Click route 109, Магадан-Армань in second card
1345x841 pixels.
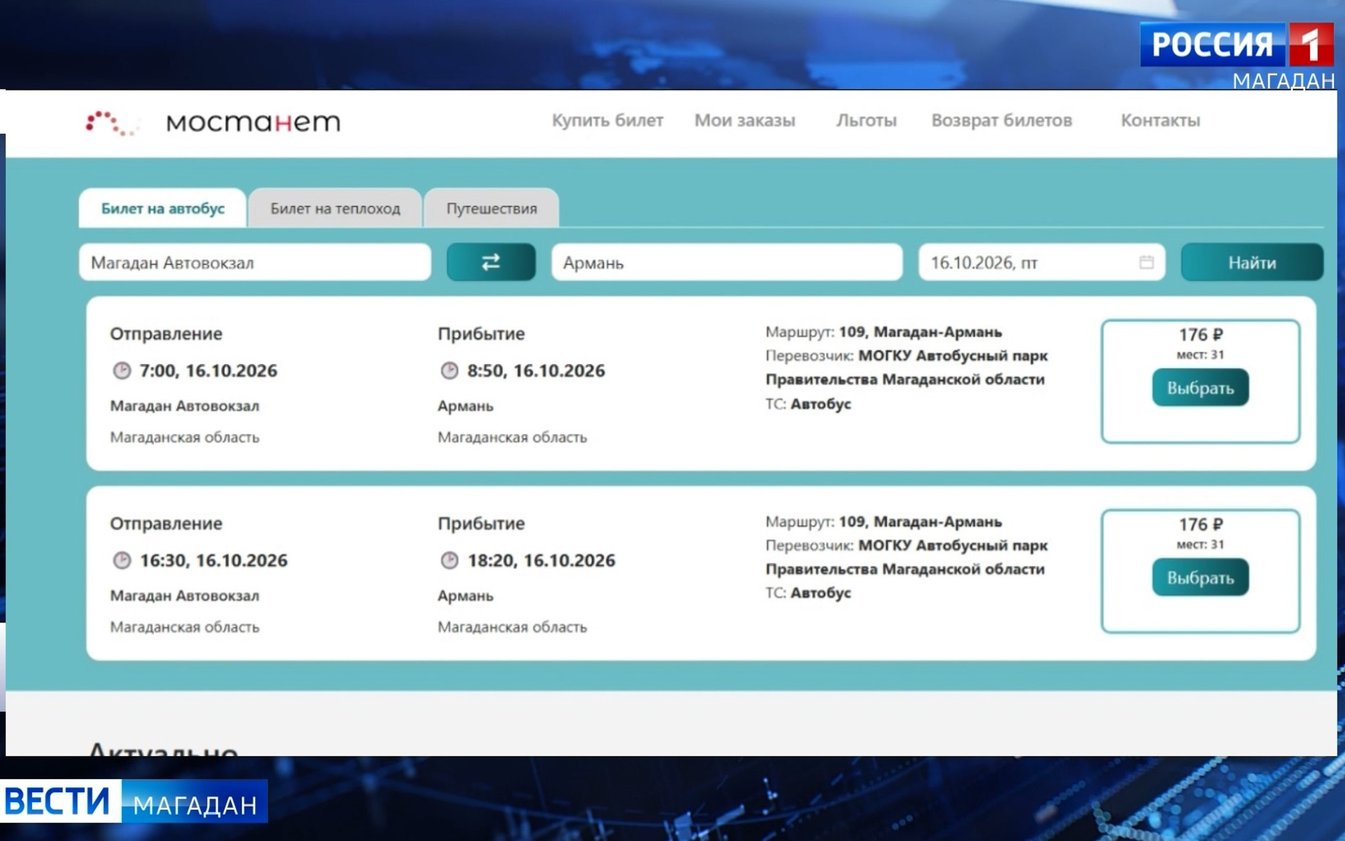pos(920,522)
